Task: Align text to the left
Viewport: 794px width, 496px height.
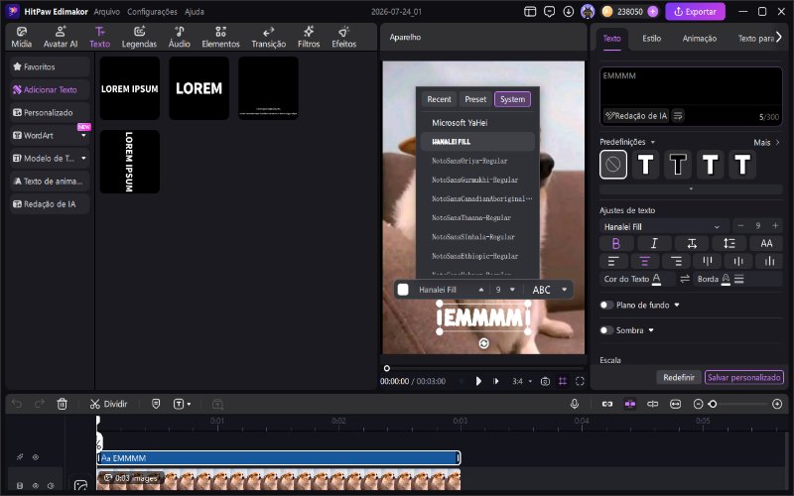Action: click(613, 261)
